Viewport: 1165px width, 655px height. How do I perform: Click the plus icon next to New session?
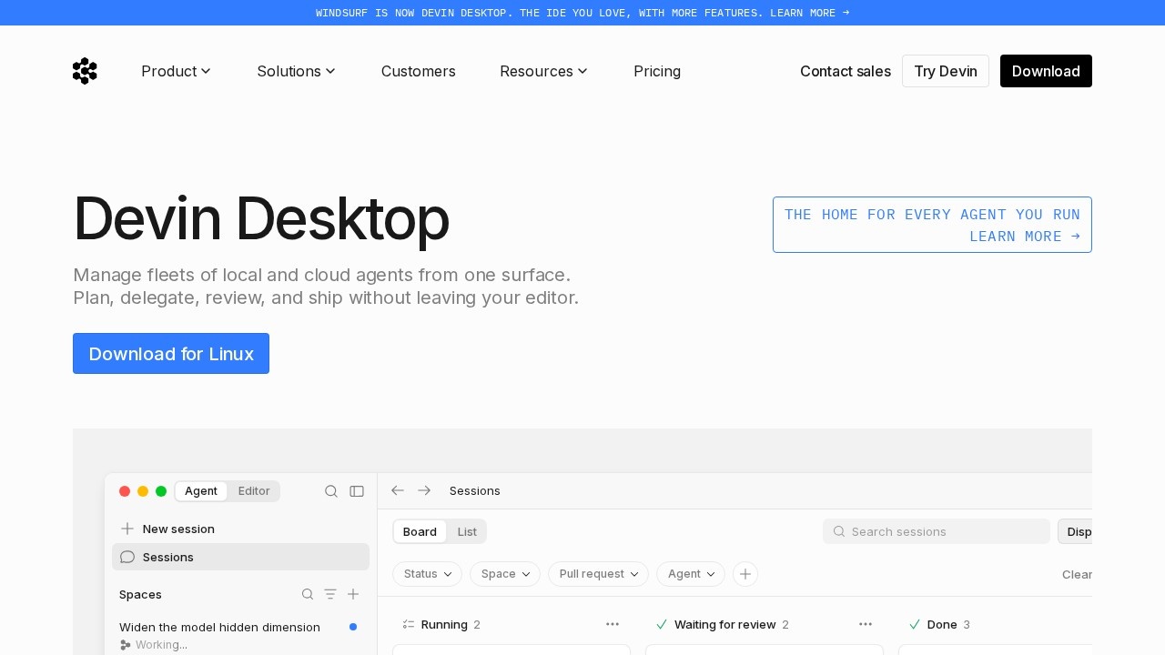coord(127,529)
